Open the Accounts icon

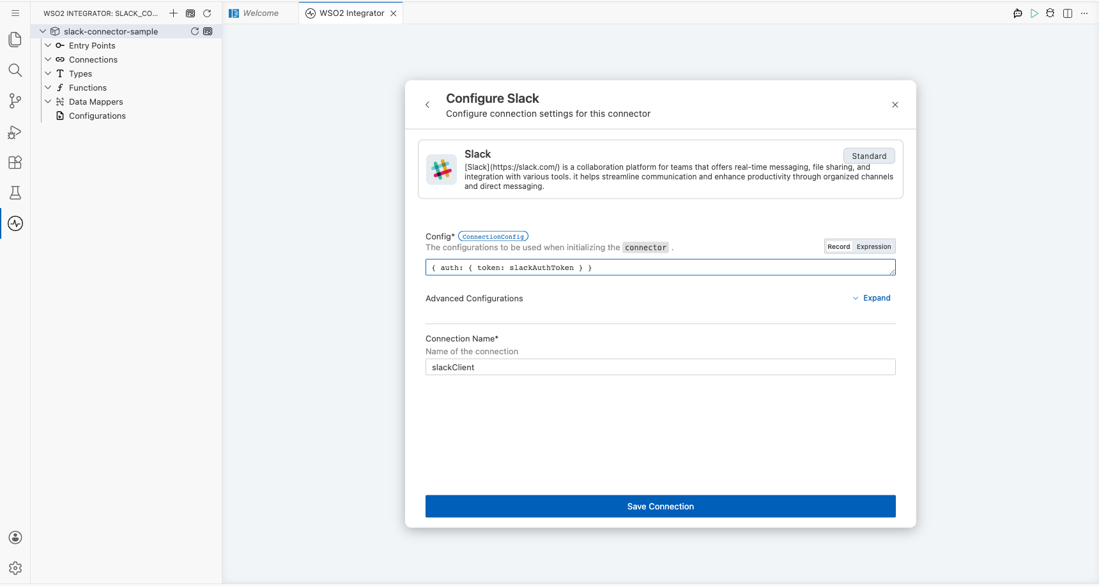point(15,537)
